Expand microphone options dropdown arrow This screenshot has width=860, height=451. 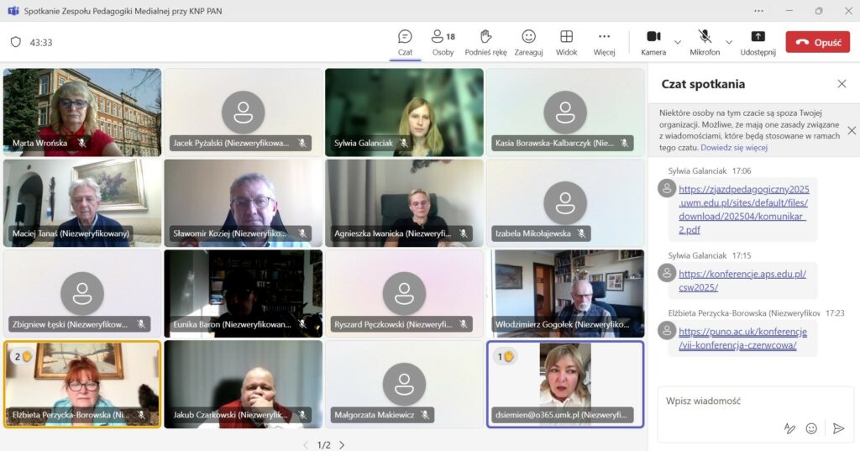pyautogui.click(x=729, y=42)
